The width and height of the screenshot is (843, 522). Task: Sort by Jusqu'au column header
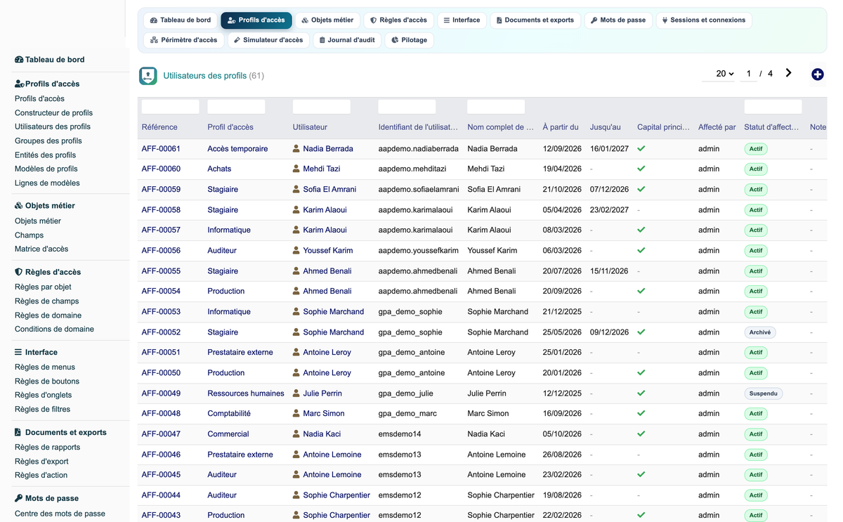(606, 127)
